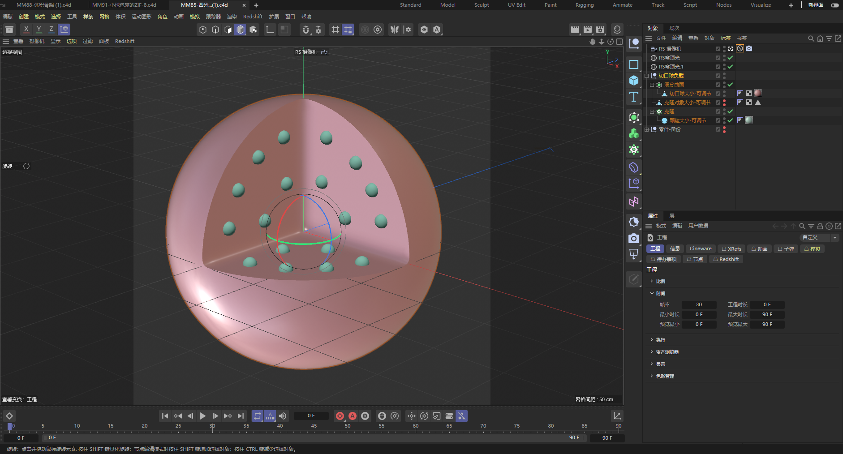Image resolution: width=843 pixels, height=454 pixels.
Task: Click home icon in object manager
Action: tap(820, 39)
